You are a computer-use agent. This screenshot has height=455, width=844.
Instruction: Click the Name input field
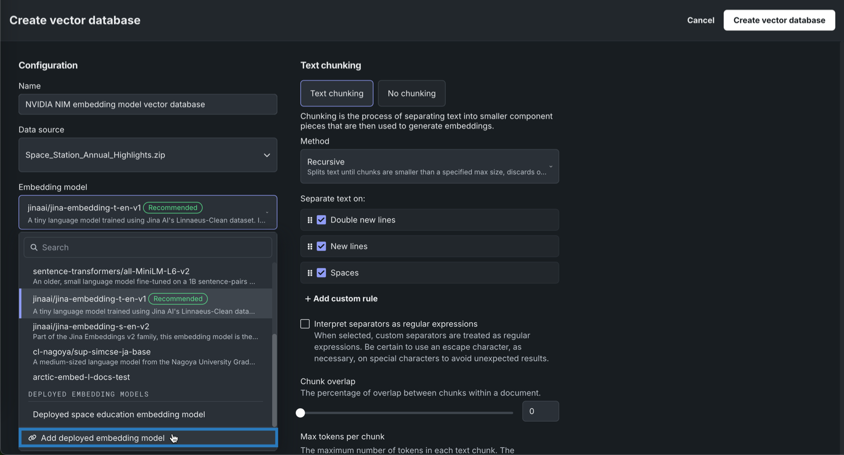point(147,105)
